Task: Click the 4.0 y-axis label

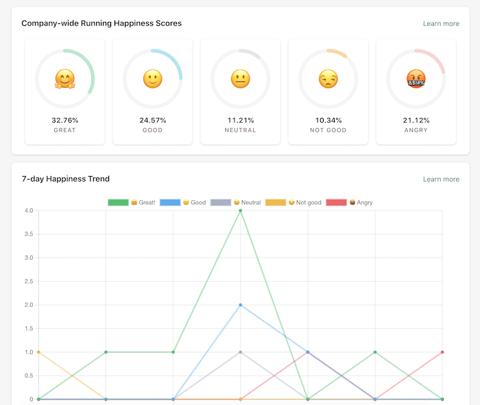Action: (29, 210)
